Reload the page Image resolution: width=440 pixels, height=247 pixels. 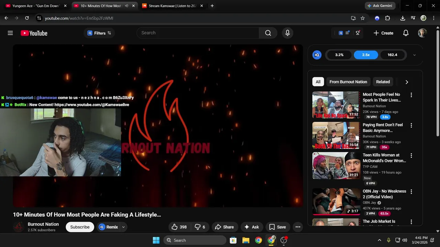pos(27,18)
